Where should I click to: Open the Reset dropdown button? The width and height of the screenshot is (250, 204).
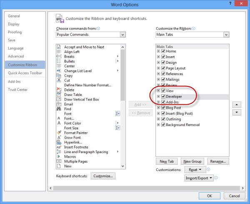point(195,170)
